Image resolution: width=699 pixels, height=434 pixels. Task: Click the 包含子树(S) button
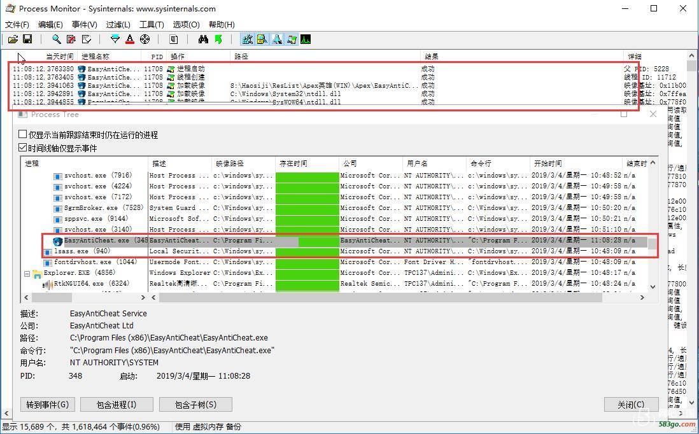(195, 405)
